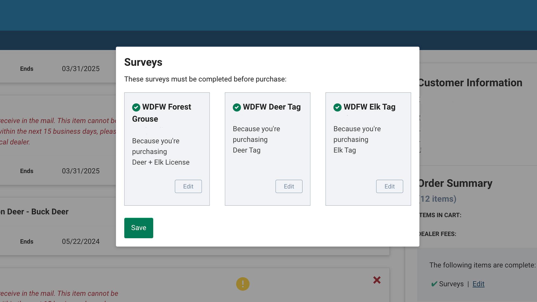The image size is (537, 302).
Task: Click the green check beside Surveys in Order Summary
Action: pos(434,284)
